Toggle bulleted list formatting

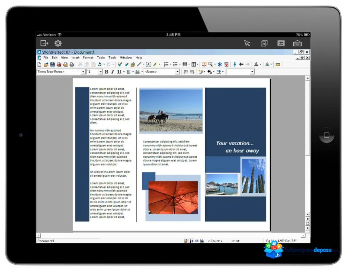(x=175, y=64)
